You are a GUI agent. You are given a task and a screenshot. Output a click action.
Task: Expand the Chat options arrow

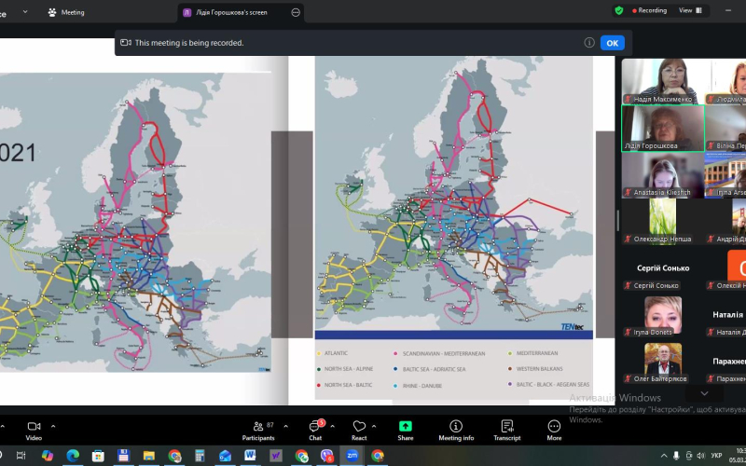coord(333,426)
